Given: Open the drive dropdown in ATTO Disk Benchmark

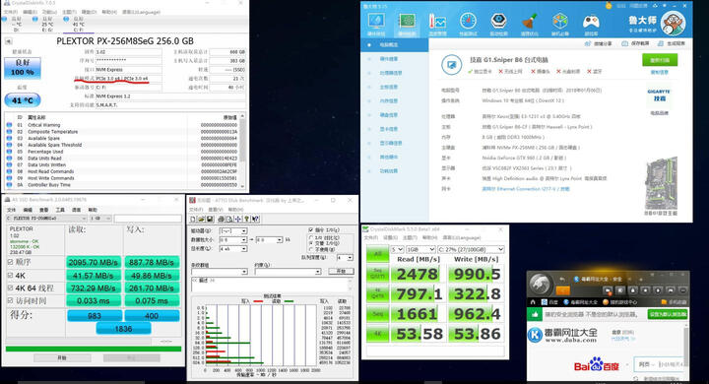Looking at the screenshot, I should click(x=232, y=231).
